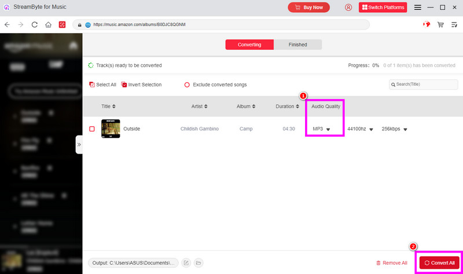Viewport: 463px width, 274px height.
Task: Click the edit output path icon
Action: tap(186, 263)
